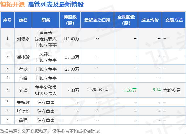Click 刘德永's position 法定代表人
Screen dimensions: 186x134
click(x=46, y=39)
